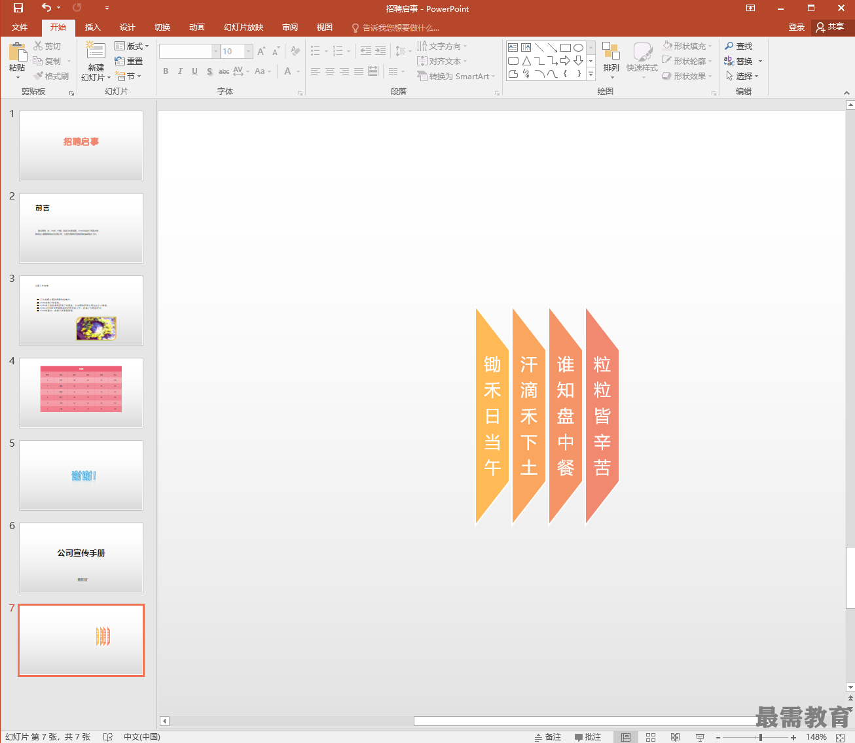Open the Text Direction (文字方向) dropdown
Viewport: 855px width, 743px height.
coord(443,46)
